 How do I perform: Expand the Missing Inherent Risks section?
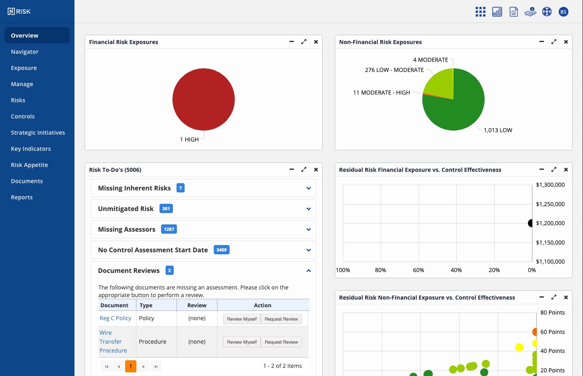click(x=309, y=188)
